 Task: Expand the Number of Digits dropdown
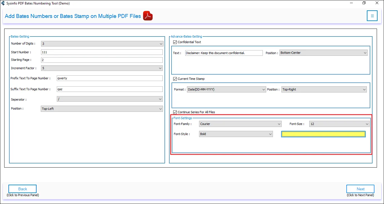click(x=102, y=44)
